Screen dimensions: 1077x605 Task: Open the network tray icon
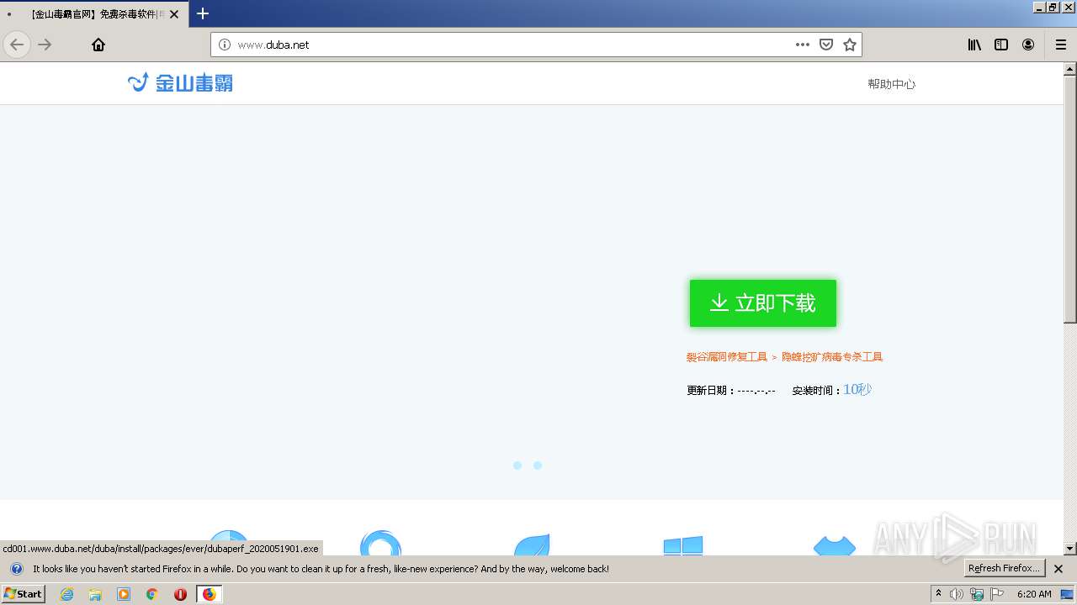[x=977, y=594]
